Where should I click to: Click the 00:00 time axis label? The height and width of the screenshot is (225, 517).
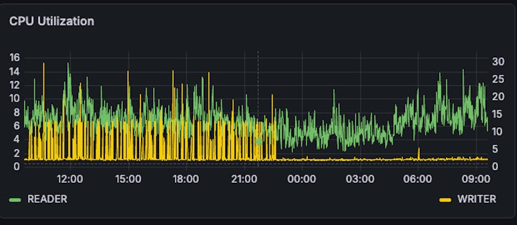[x=302, y=178]
